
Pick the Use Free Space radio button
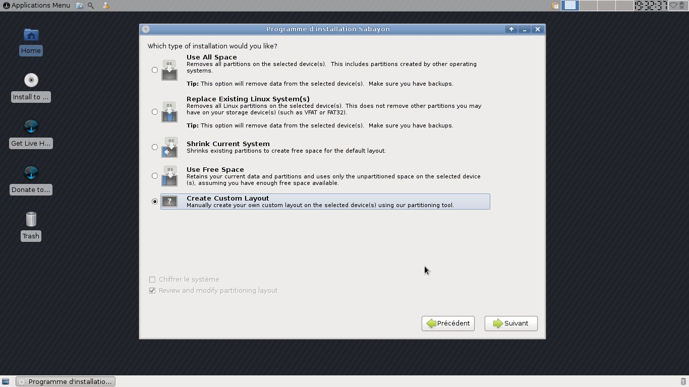[155, 176]
